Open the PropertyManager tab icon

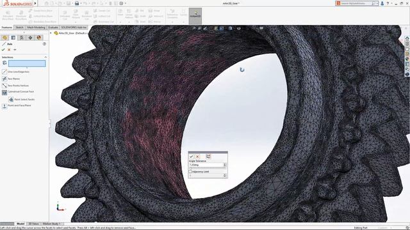point(13,38)
